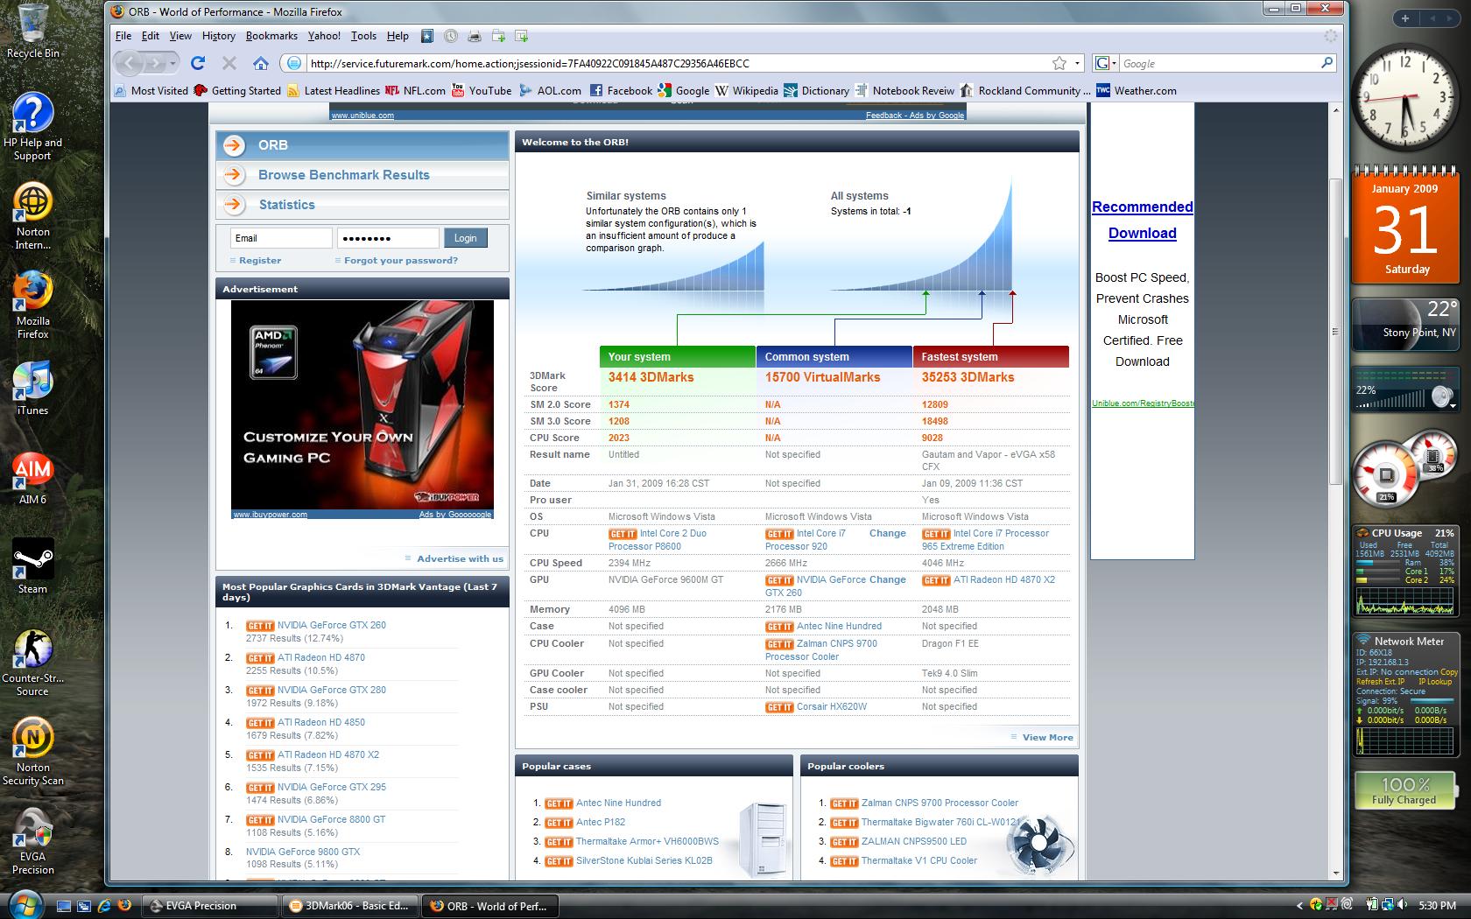1471x919 pixels.
Task: Click the Recommended Download ad link
Action: click(x=1142, y=220)
